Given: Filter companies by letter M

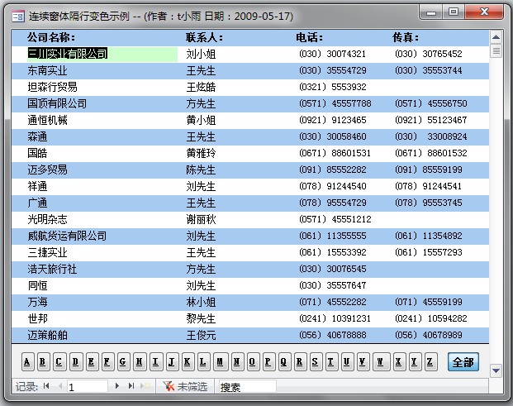Looking at the screenshot, I should pos(221,362).
